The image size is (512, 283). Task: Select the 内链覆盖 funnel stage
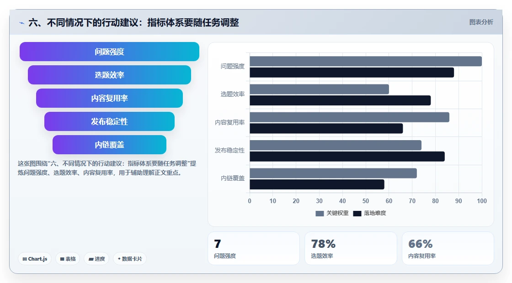click(x=109, y=145)
